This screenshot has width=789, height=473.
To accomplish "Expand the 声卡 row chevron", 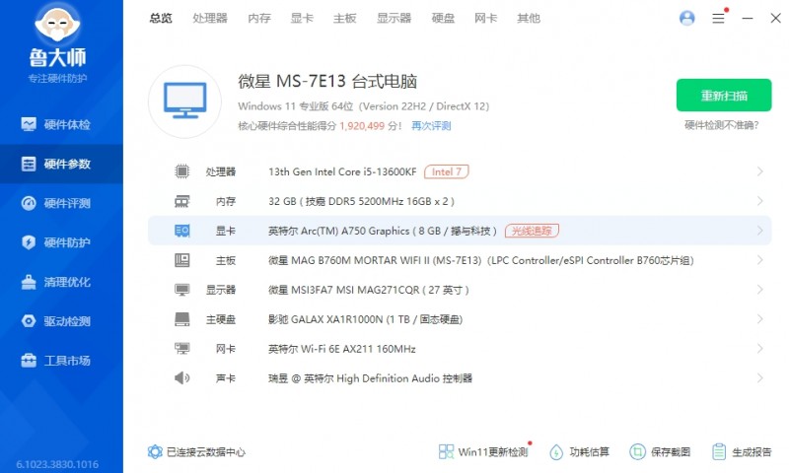I will pos(759,378).
